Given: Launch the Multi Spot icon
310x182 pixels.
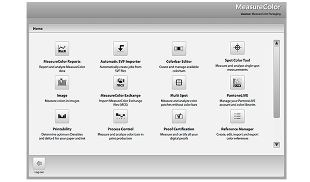Looking at the screenshot, I should click(x=179, y=82).
